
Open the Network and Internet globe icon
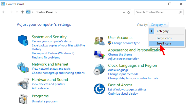point(23,68)
